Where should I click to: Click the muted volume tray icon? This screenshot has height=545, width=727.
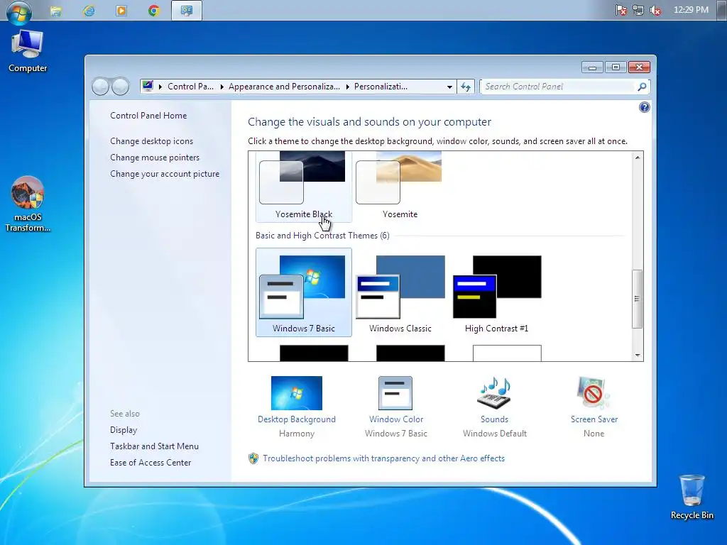[x=655, y=10]
